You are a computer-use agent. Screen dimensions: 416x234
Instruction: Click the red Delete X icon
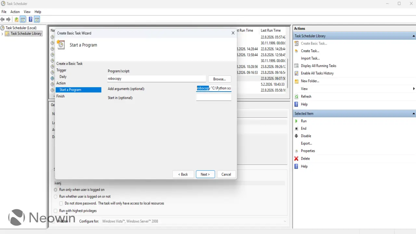pyautogui.click(x=296, y=159)
